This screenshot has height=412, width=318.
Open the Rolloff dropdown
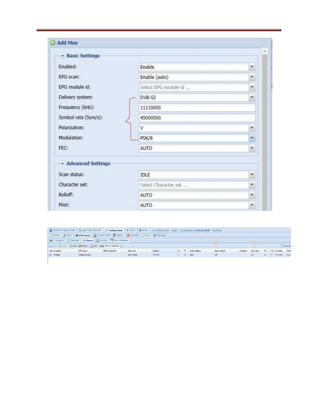tap(252, 195)
